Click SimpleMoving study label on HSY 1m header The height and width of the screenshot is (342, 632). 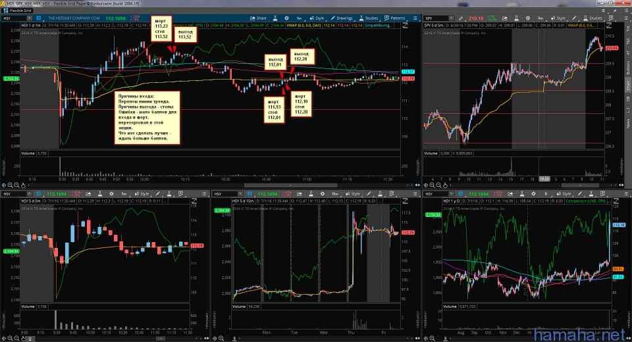pyautogui.click(x=378, y=26)
